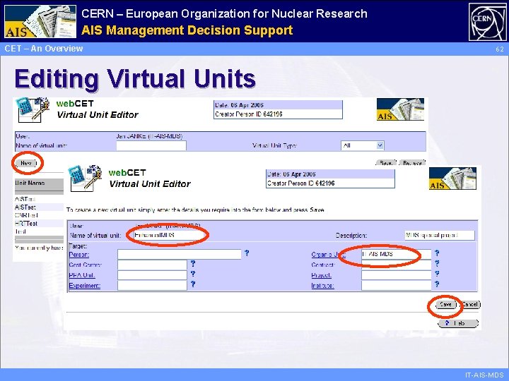Viewport: 509px width, 381px height.
Task: Focus the Organic Unit input field
Action: pyautogui.click(x=397, y=254)
